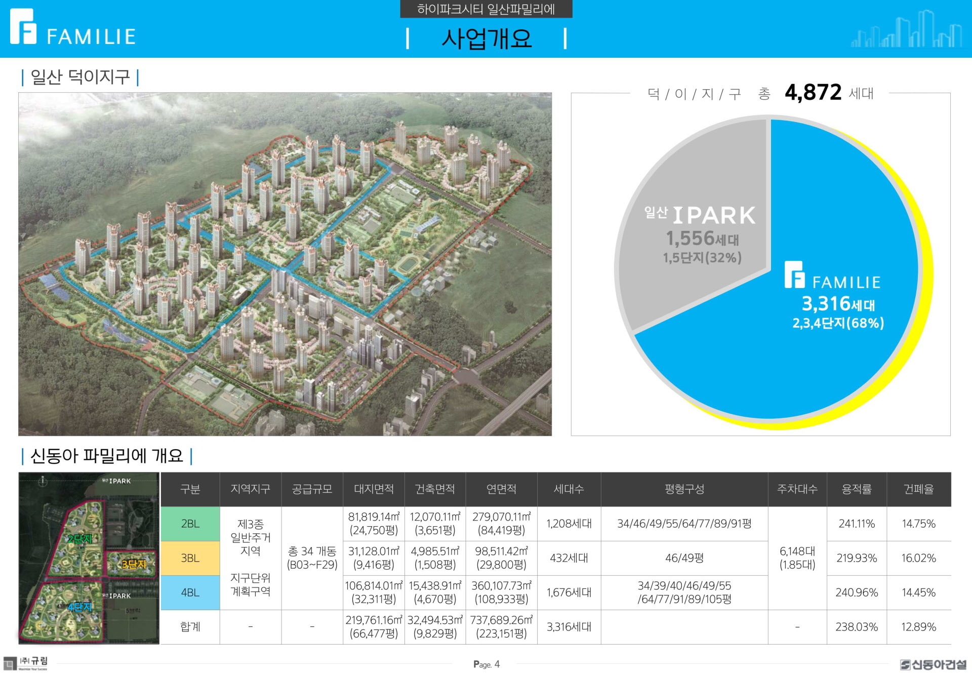Click the 2단지 label on the site map
This screenshot has height=673, width=972.
79,539
